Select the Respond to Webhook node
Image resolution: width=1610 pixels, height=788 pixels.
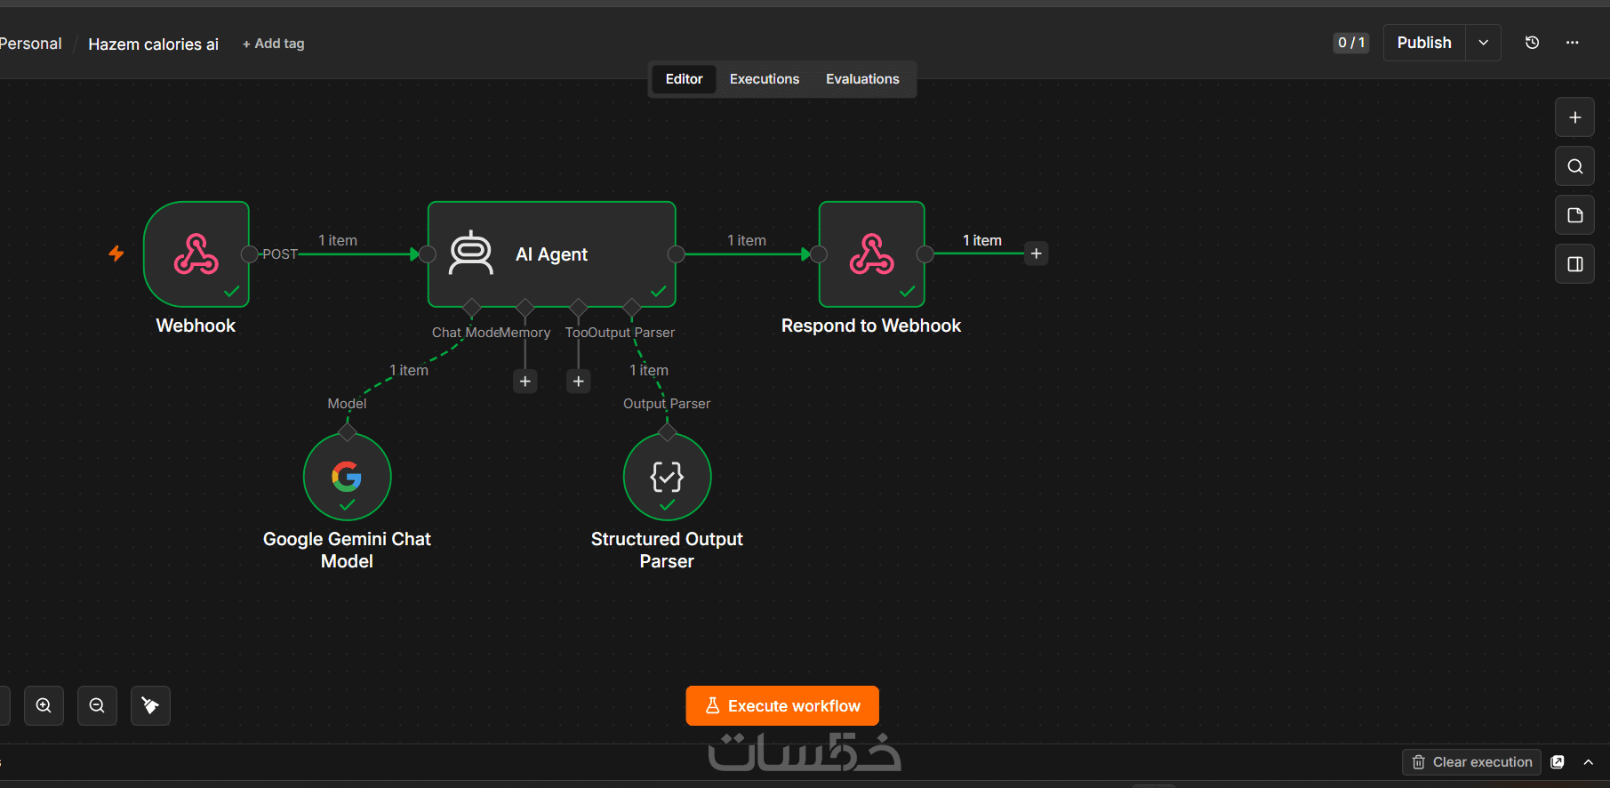[x=871, y=254]
